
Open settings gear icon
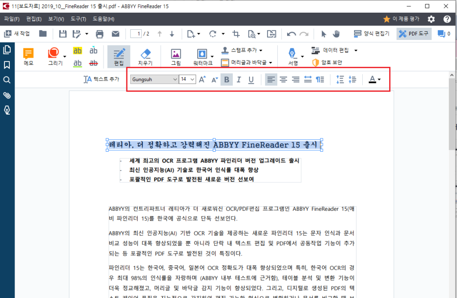[x=431, y=19]
